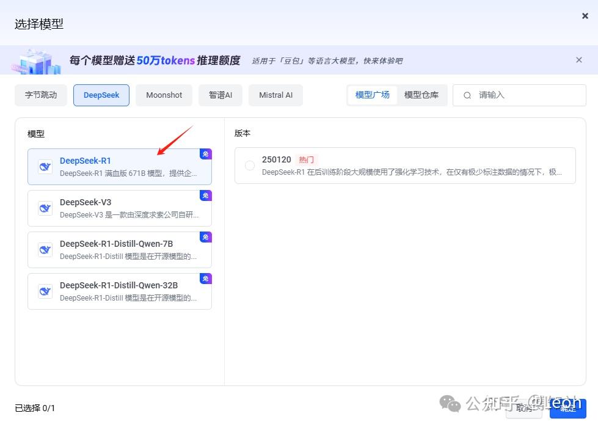This screenshot has height=427, width=598.
Task: Click the 请输入 search field
Action: tap(519, 95)
